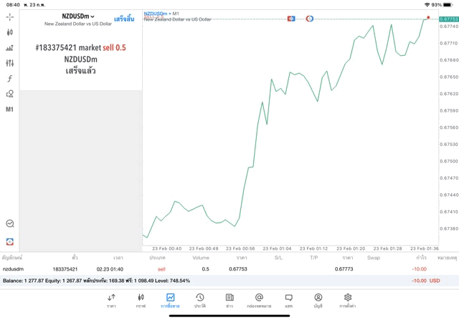
Task: Click the S/L column header
Action: 279,258
